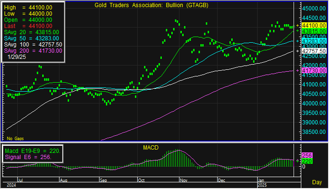Click the No Gaps indicator text
Image resolution: width=329 pixels, height=189 pixels.
click(x=15, y=139)
